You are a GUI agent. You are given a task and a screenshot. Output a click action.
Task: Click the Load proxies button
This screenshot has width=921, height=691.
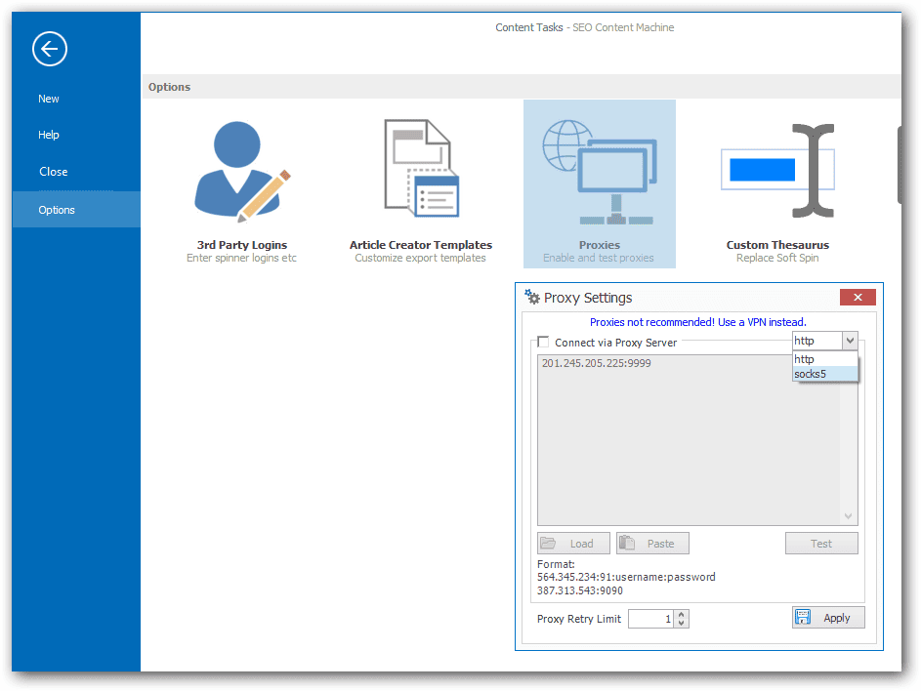(573, 543)
